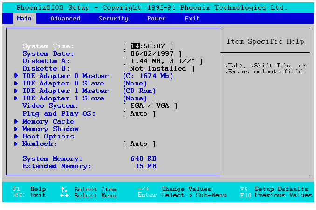Switch to the Security menu
316x210 pixels.
click(x=113, y=19)
